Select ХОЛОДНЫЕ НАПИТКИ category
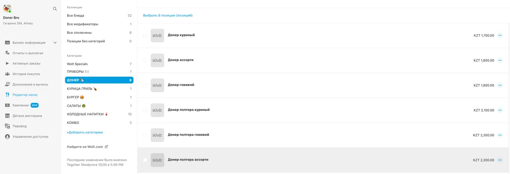Viewport: 510px width, 174px height. (99, 114)
